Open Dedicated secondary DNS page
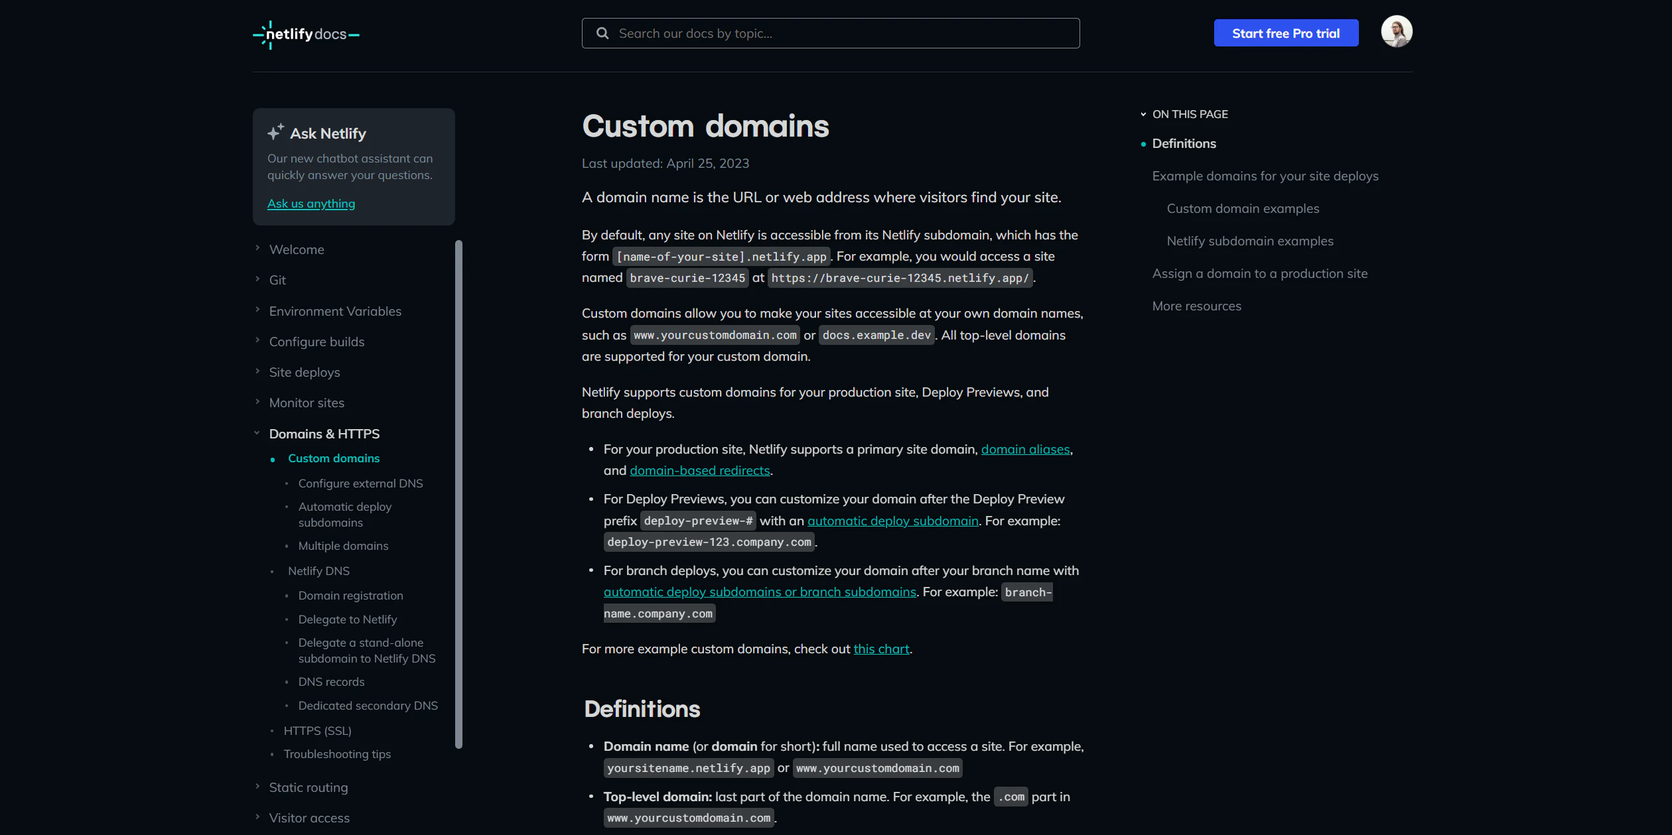 point(368,706)
